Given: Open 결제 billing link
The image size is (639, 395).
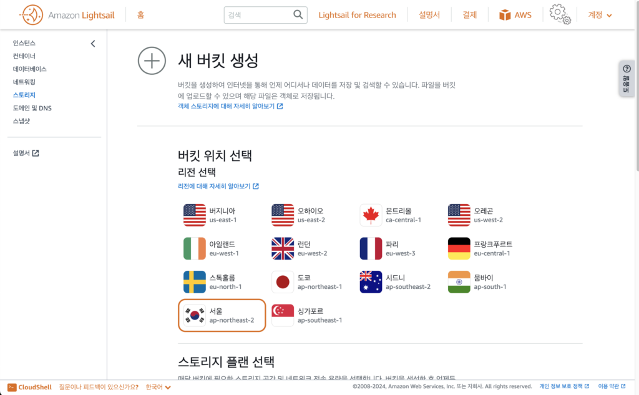Looking at the screenshot, I should [469, 15].
